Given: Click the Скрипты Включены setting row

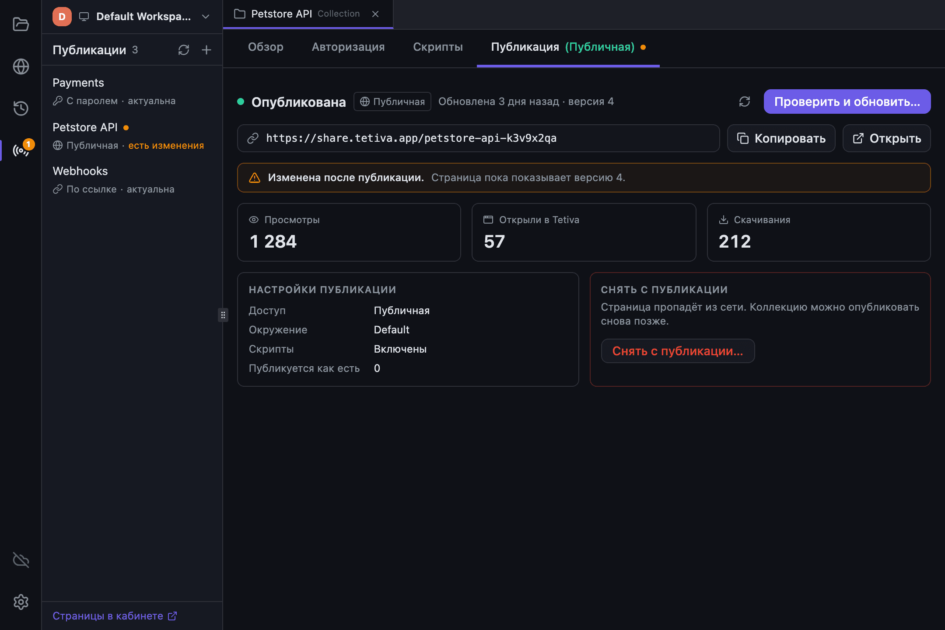Looking at the screenshot, I should click(408, 349).
